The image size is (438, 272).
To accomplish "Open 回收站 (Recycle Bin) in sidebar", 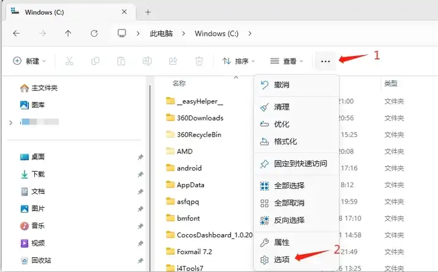I will pyautogui.click(x=36, y=260).
